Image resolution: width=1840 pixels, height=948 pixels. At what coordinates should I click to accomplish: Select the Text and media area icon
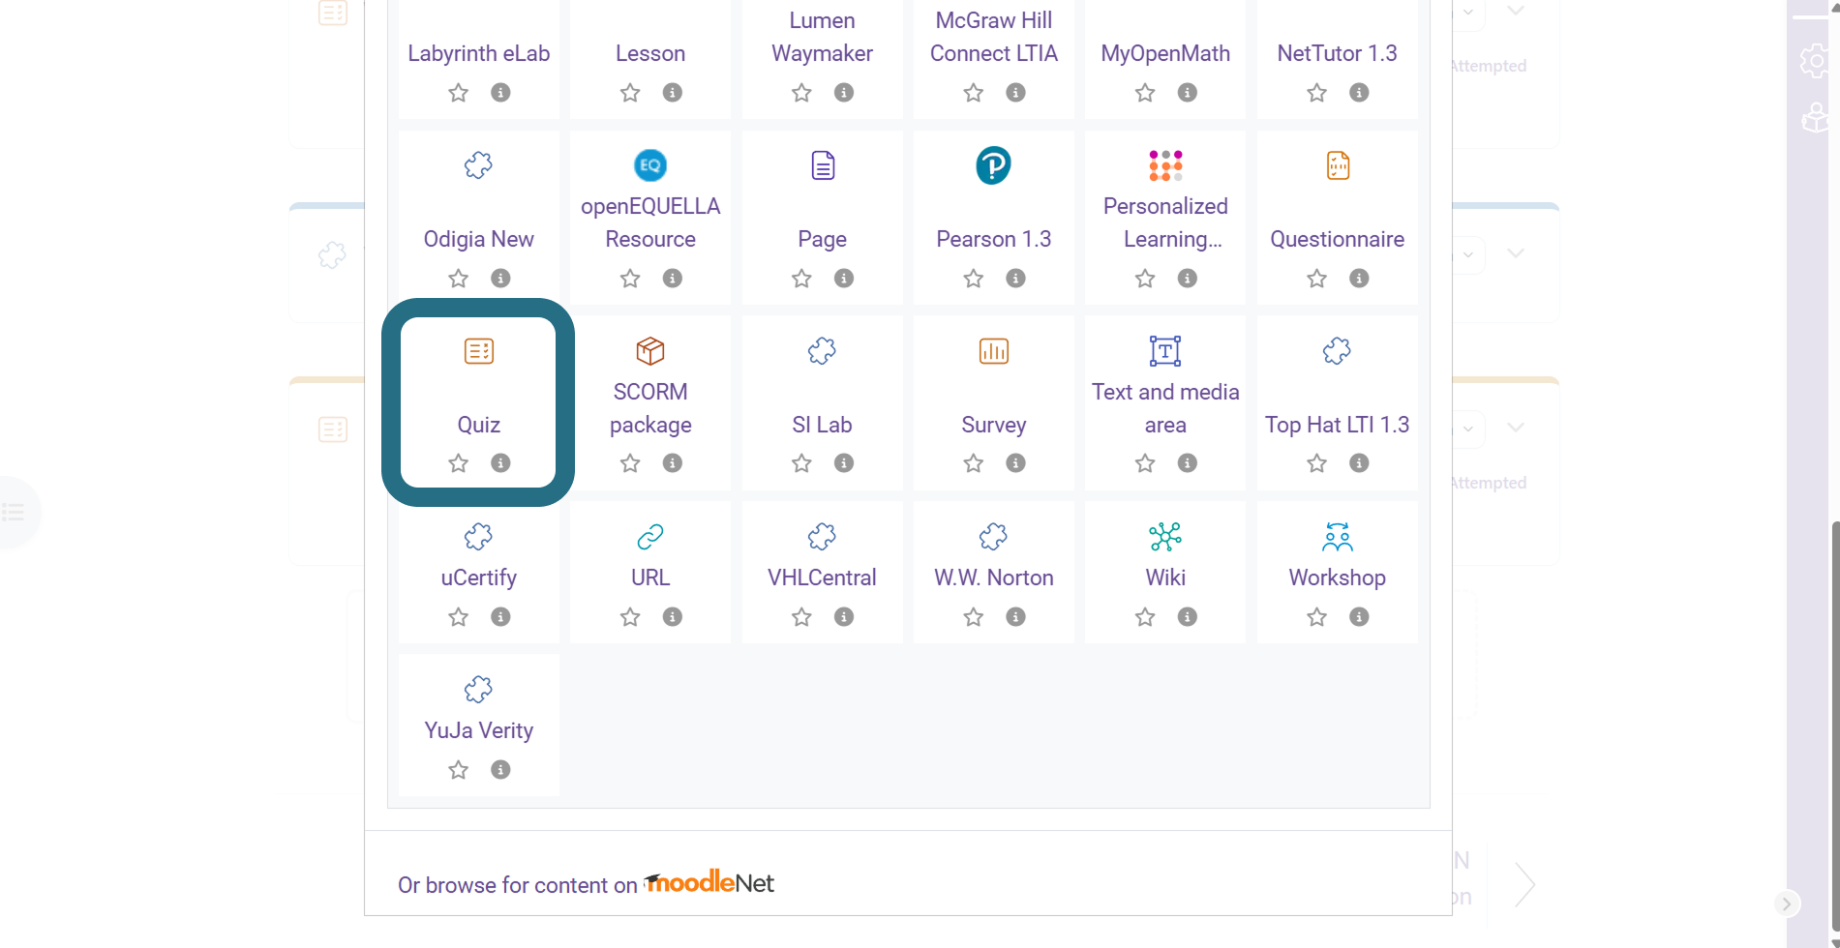point(1165,351)
